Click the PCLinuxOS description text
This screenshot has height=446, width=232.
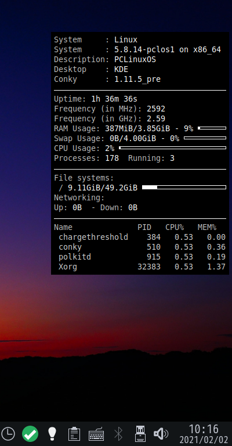click(135, 59)
